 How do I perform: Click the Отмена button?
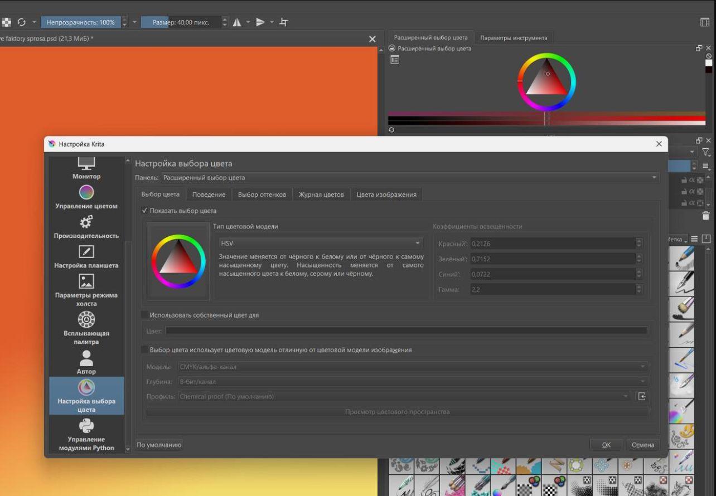click(x=642, y=445)
